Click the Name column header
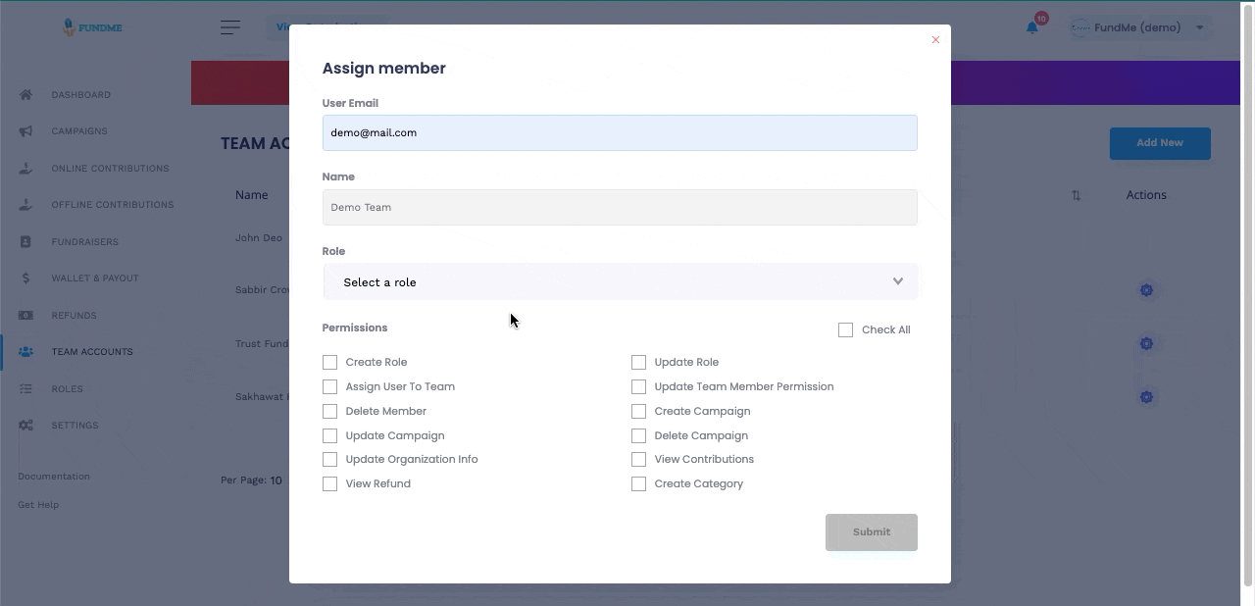 [251, 195]
